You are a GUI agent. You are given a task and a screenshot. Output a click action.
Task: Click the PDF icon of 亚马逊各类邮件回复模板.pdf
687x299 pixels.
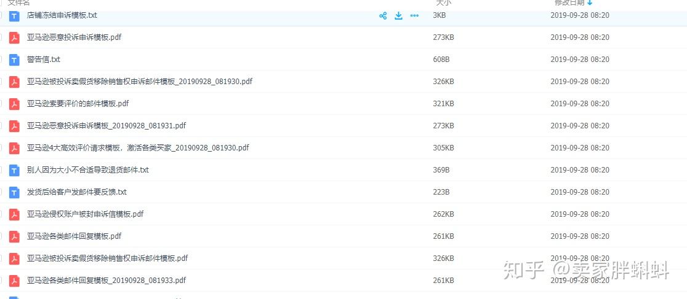(x=14, y=236)
